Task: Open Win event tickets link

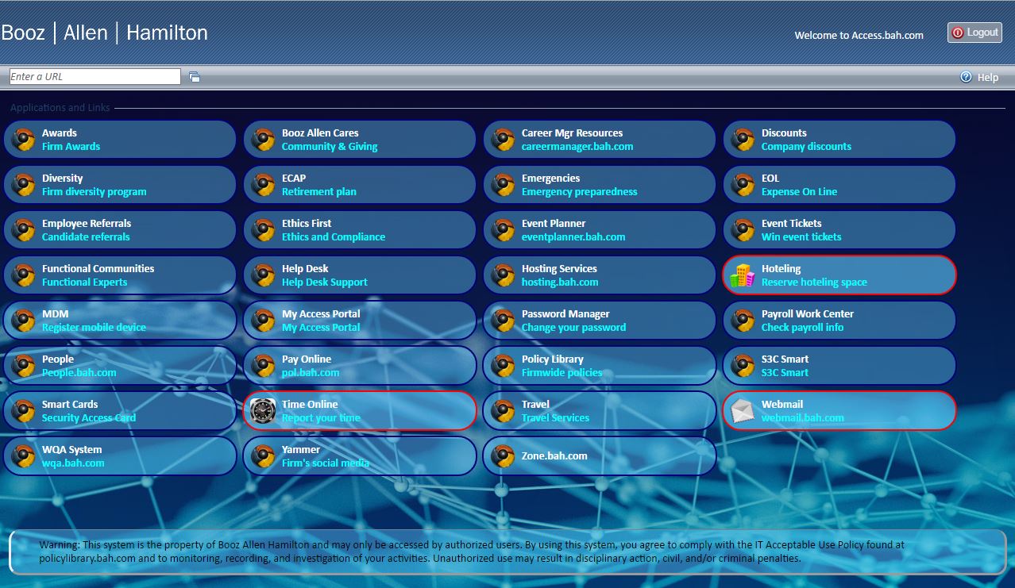Action: [801, 237]
